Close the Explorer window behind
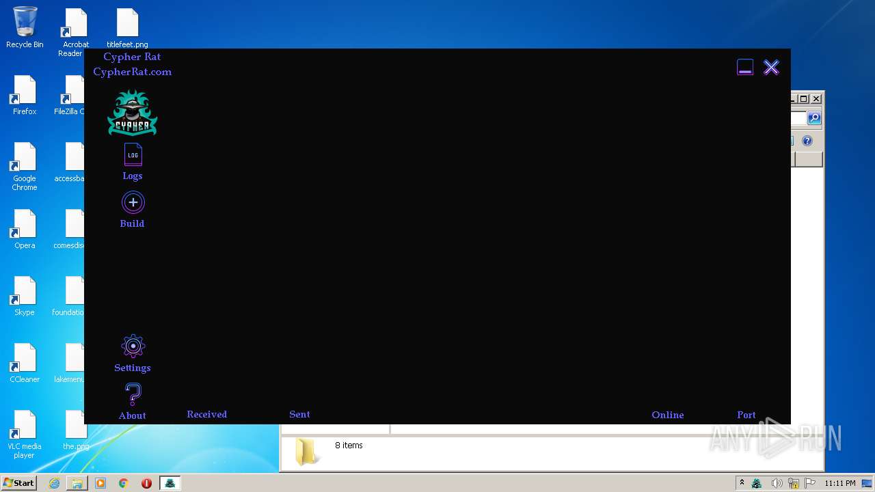This screenshot has width=875, height=492. pyautogui.click(x=816, y=99)
